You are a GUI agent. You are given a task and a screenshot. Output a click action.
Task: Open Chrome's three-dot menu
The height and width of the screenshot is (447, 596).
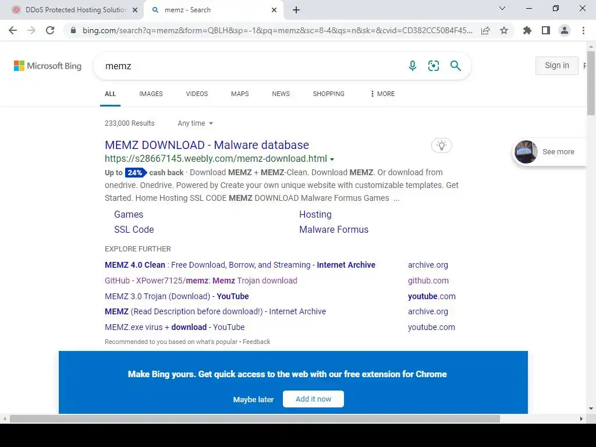pyautogui.click(x=583, y=30)
